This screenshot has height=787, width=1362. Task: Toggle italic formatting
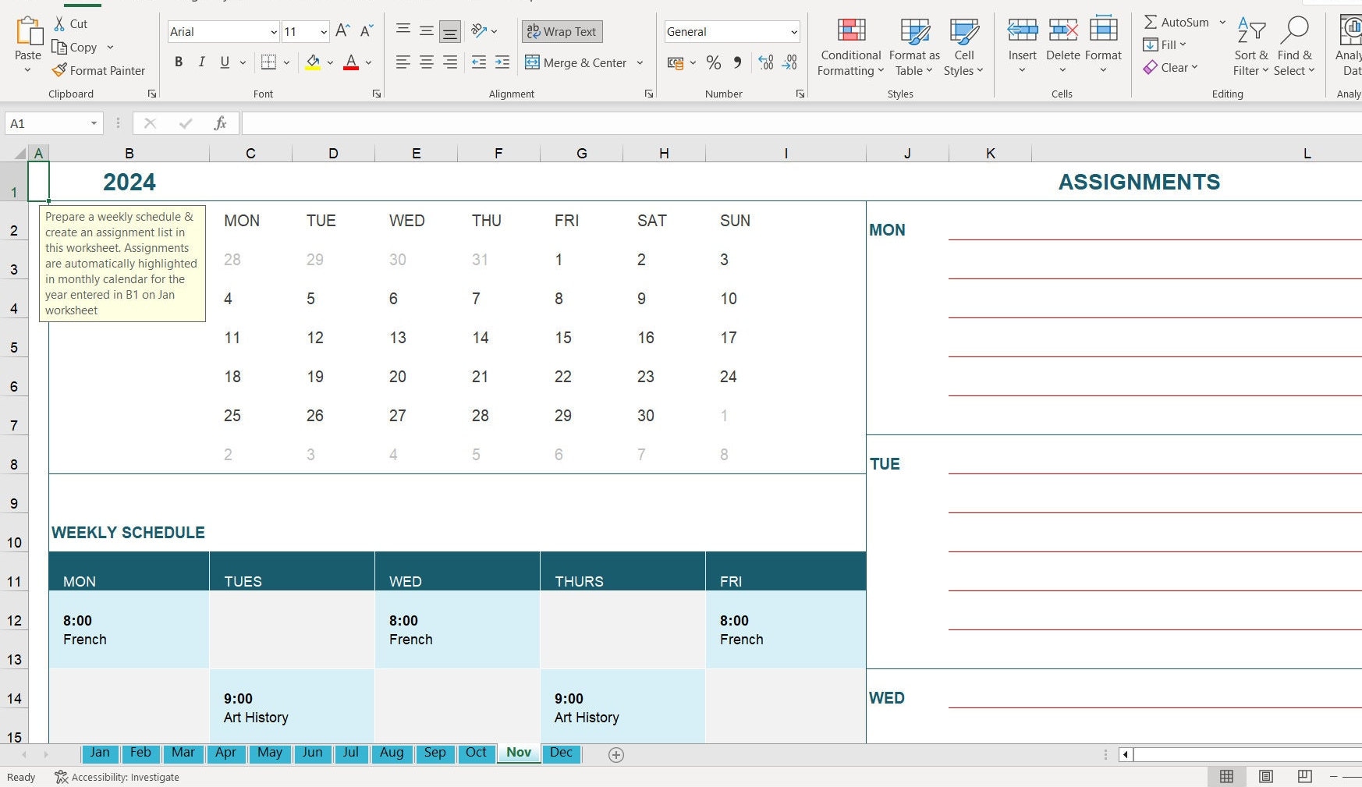pyautogui.click(x=201, y=62)
